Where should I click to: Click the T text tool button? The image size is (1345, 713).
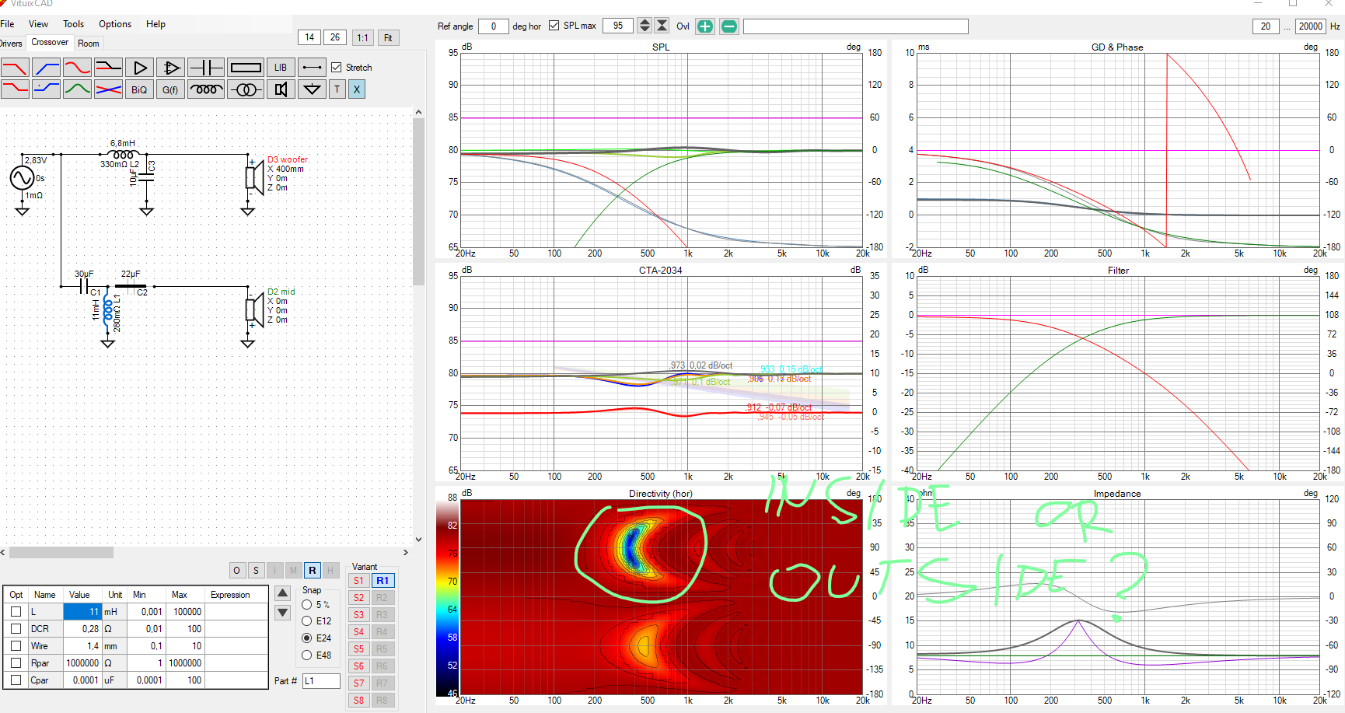click(x=337, y=89)
